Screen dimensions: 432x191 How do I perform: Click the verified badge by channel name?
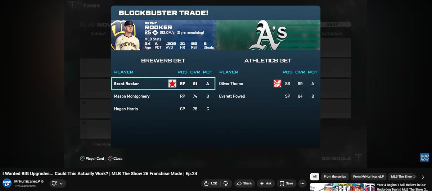coord(42,182)
